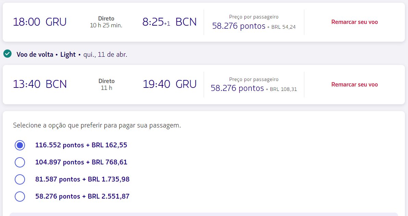Click Remarcar seu voo for BCN to GRU flight

354,84
